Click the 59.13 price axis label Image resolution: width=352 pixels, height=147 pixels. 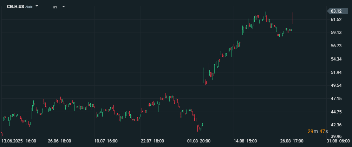[x=336, y=33]
